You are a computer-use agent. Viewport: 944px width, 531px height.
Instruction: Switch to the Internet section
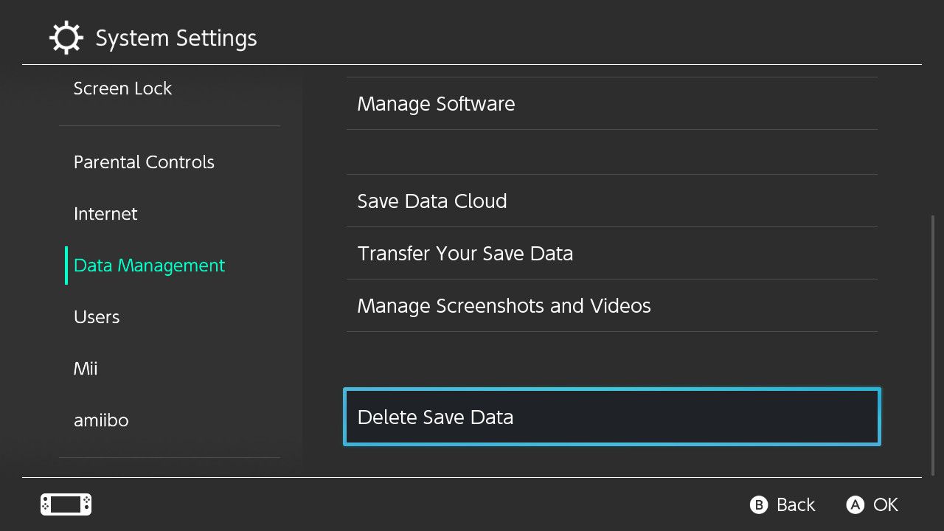click(x=105, y=214)
